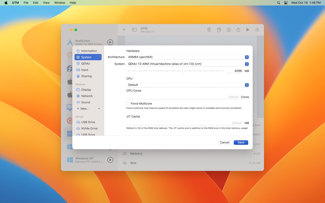The width and height of the screenshot is (325, 203).
Task: Click the Input keyboard icon
Action: pyautogui.click(x=78, y=70)
